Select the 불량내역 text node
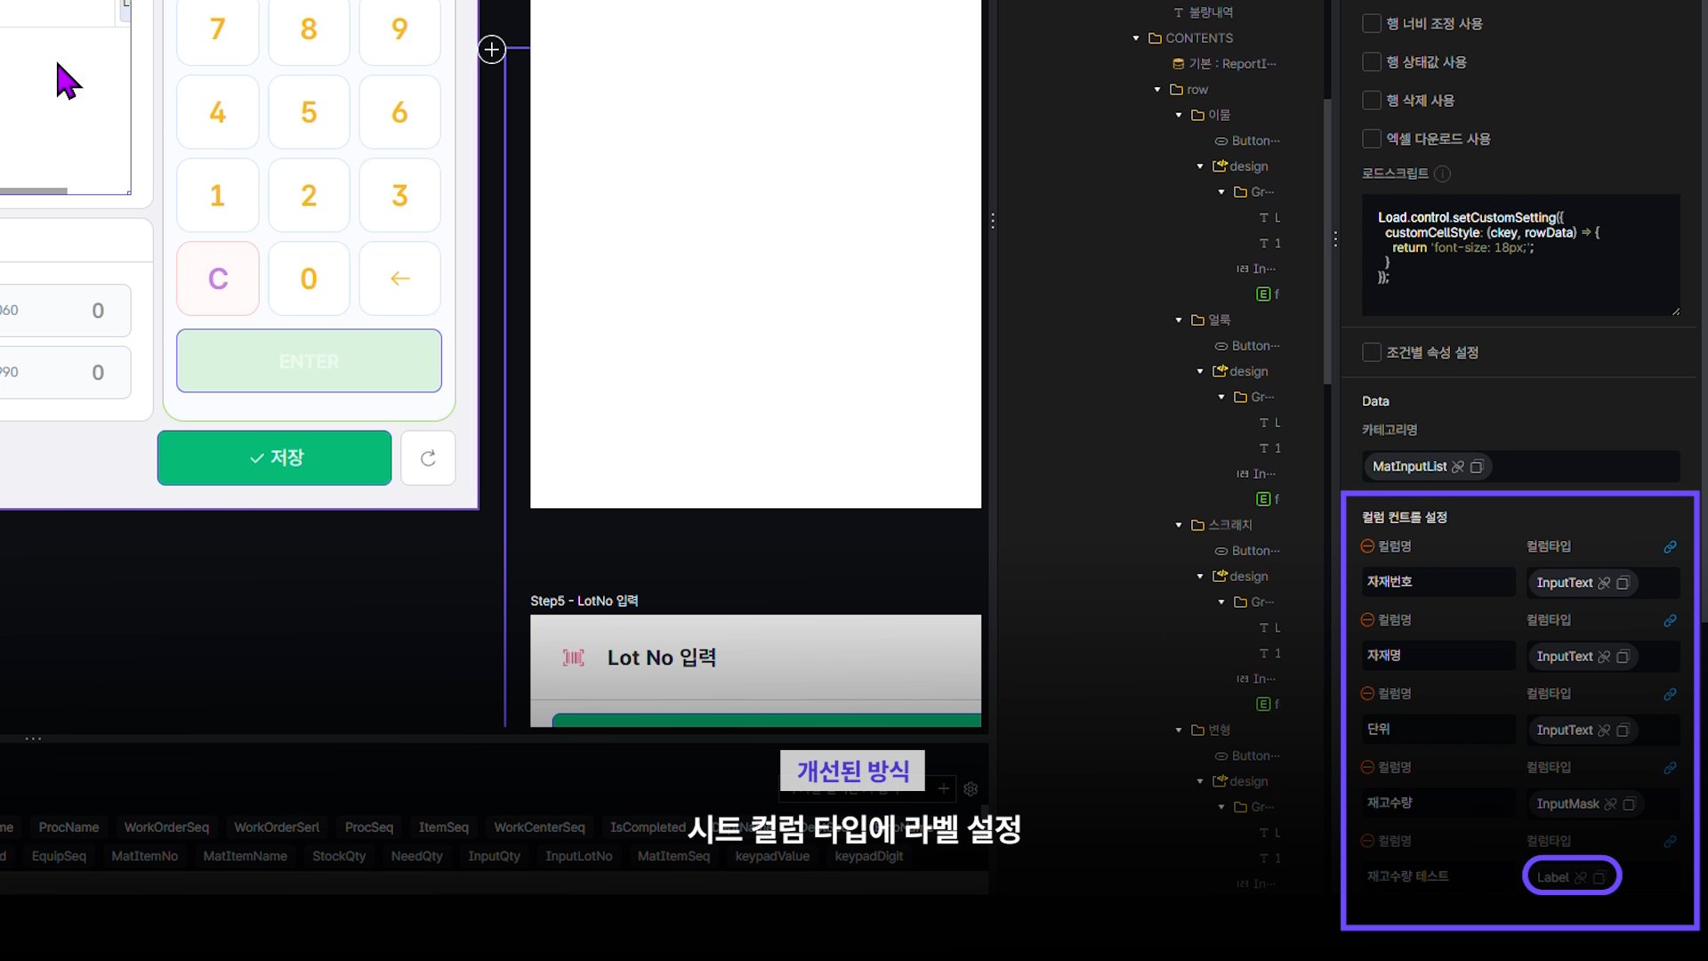 coord(1204,12)
